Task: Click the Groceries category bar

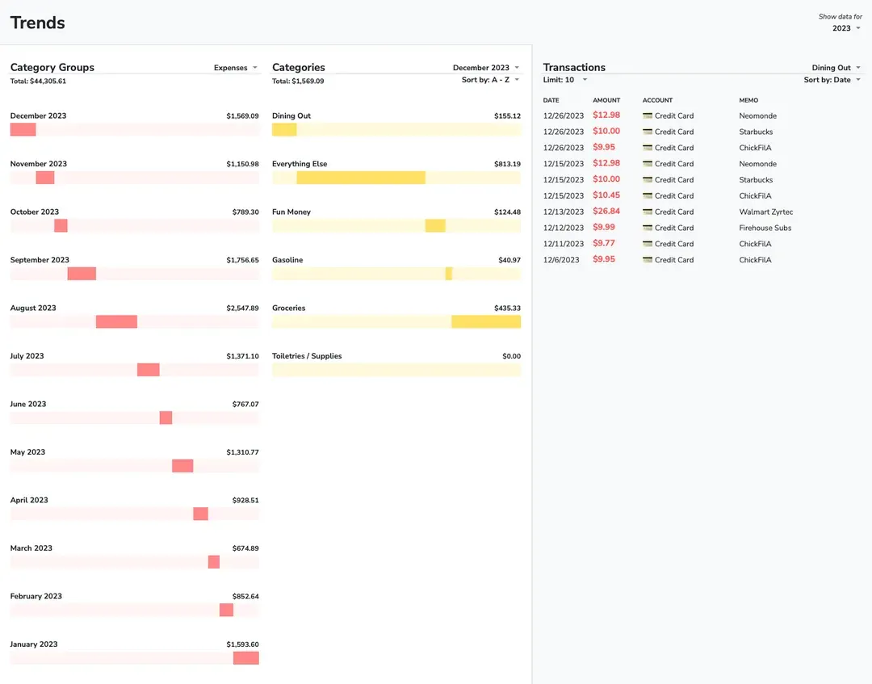Action: point(485,321)
